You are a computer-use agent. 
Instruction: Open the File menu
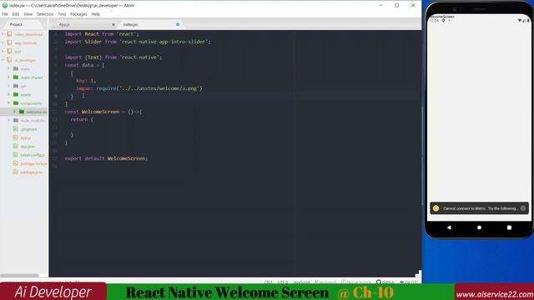[5, 14]
